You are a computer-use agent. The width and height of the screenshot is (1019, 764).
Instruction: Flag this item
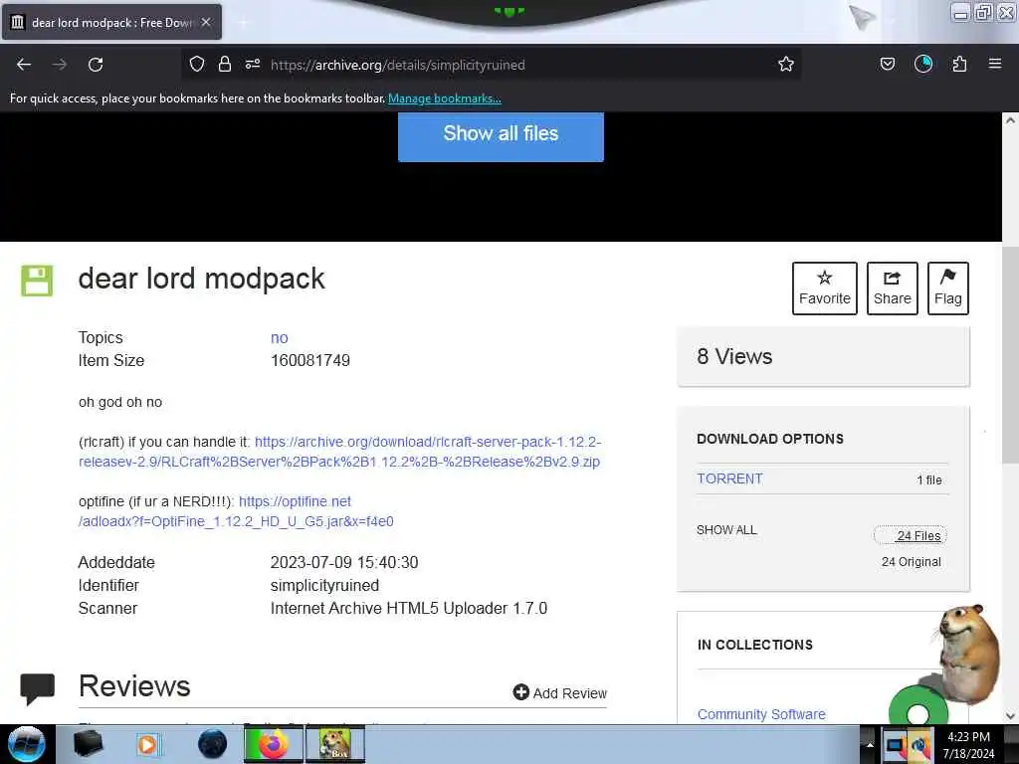[948, 288]
